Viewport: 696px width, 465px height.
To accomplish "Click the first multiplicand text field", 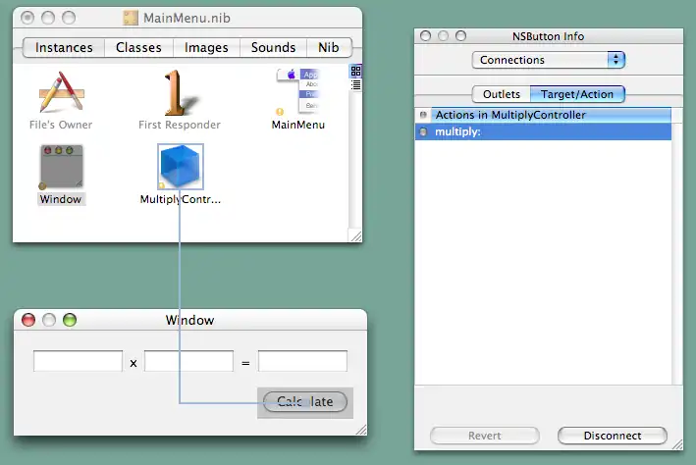I will click(x=79, y=362).
